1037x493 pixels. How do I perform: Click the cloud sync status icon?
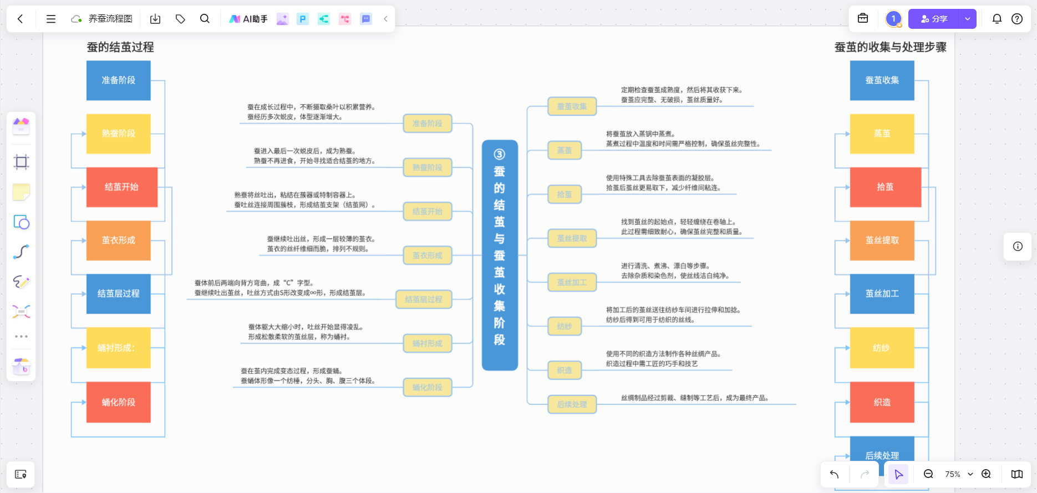(77, 19)
